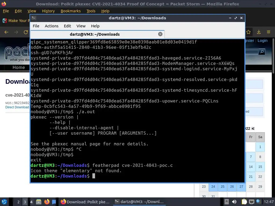275x206 pixels.
Task: Open the clipboard manager tray icon
Action: coord(244,202)
